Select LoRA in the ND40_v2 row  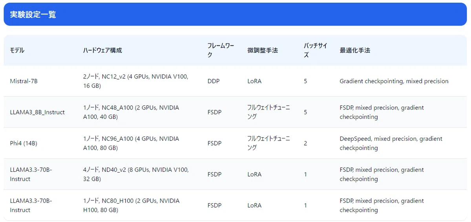pyautogui.click(x=254, y=174)
